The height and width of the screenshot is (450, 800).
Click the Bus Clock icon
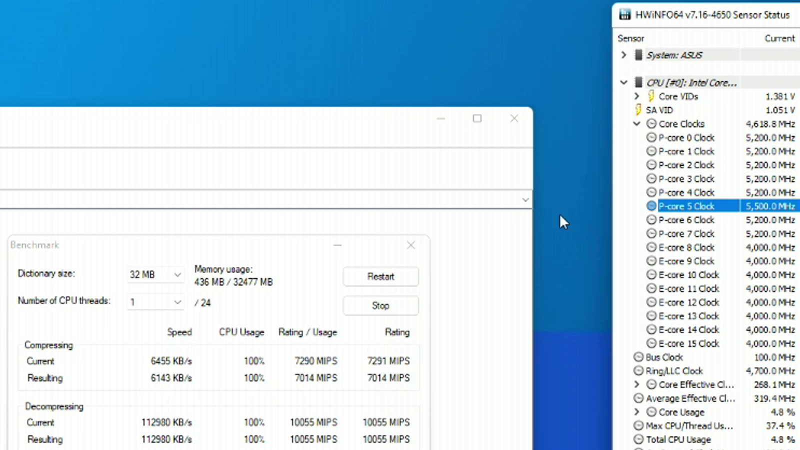[x=638, y=357]
